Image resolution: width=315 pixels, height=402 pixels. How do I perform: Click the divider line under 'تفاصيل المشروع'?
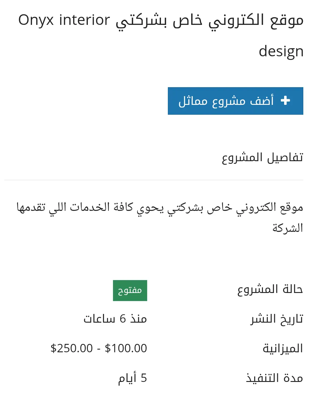point(154,180)
